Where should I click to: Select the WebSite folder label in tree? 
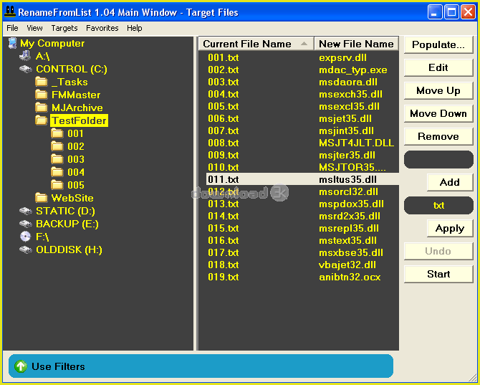click(72, 198)
